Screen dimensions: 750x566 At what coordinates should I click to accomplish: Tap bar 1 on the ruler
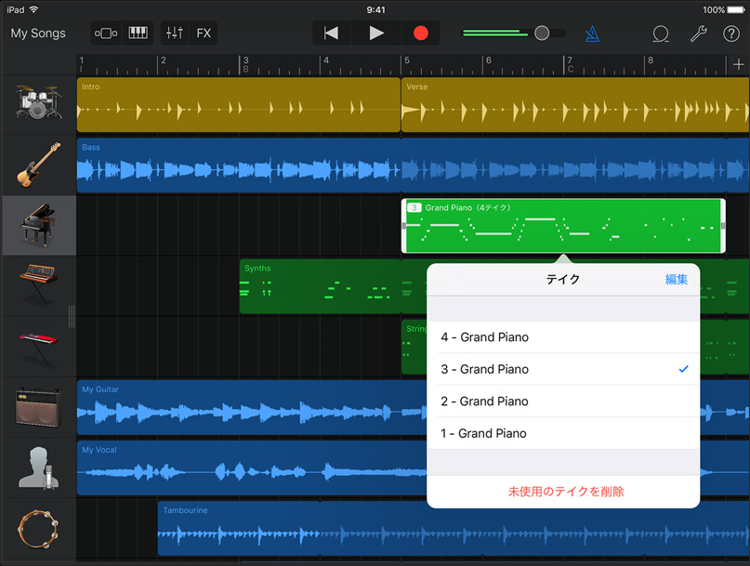(82, 60)
